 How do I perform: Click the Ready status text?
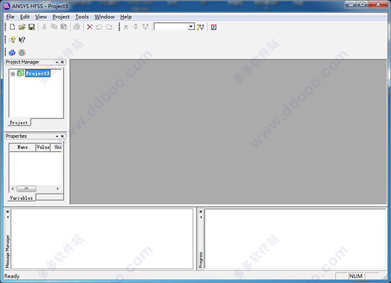(12, 276)
